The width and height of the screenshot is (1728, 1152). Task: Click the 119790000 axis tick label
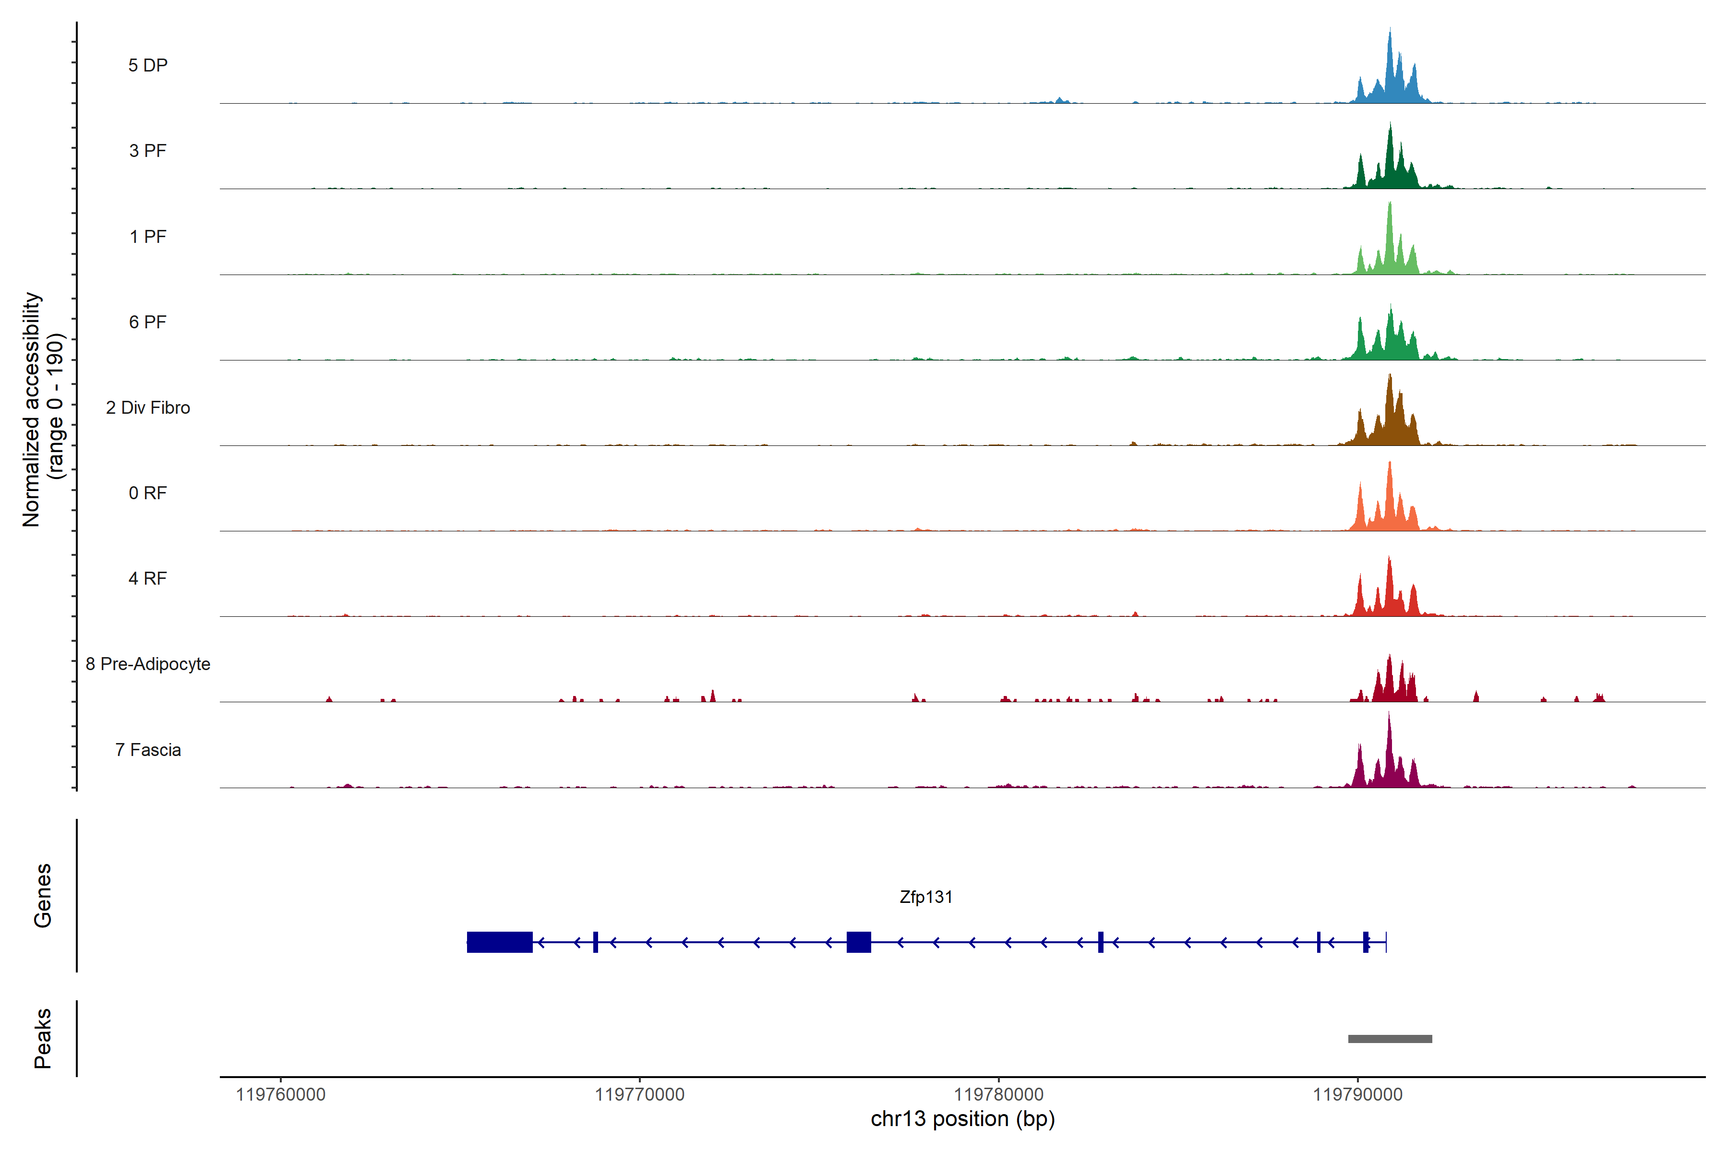point(1357,1094)
